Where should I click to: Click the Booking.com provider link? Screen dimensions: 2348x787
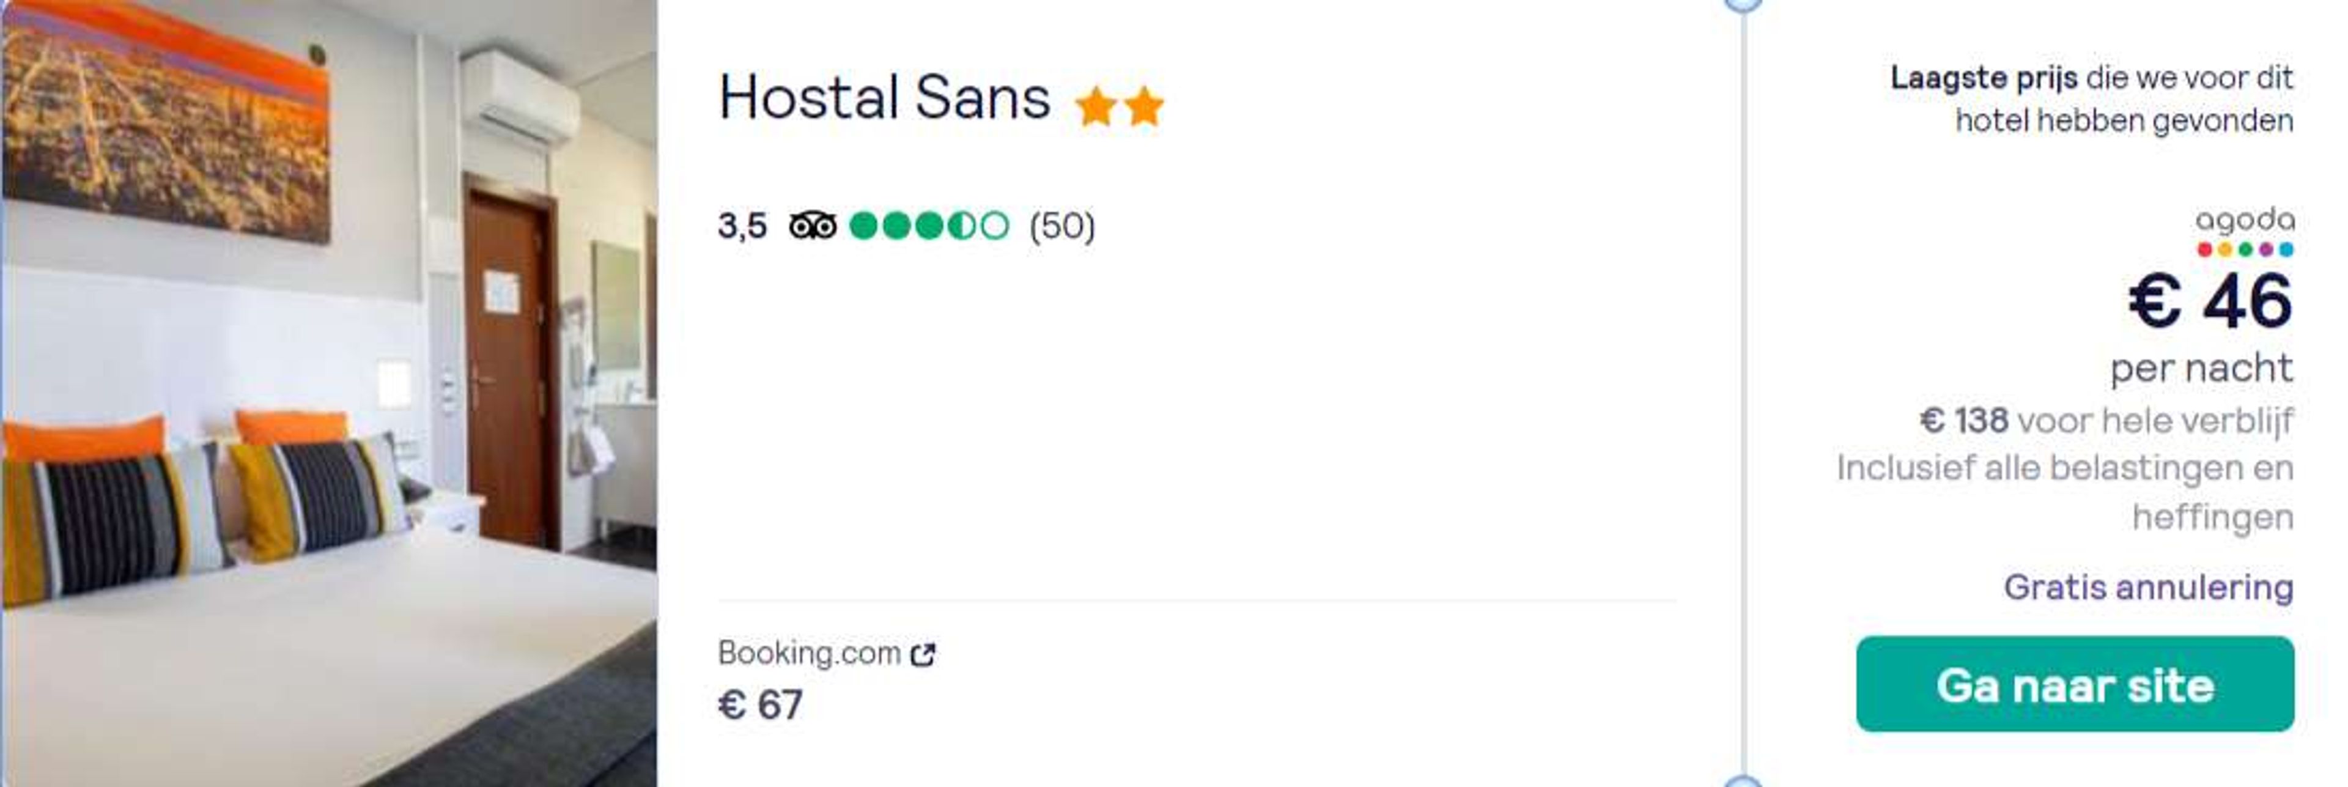point(808,653)
